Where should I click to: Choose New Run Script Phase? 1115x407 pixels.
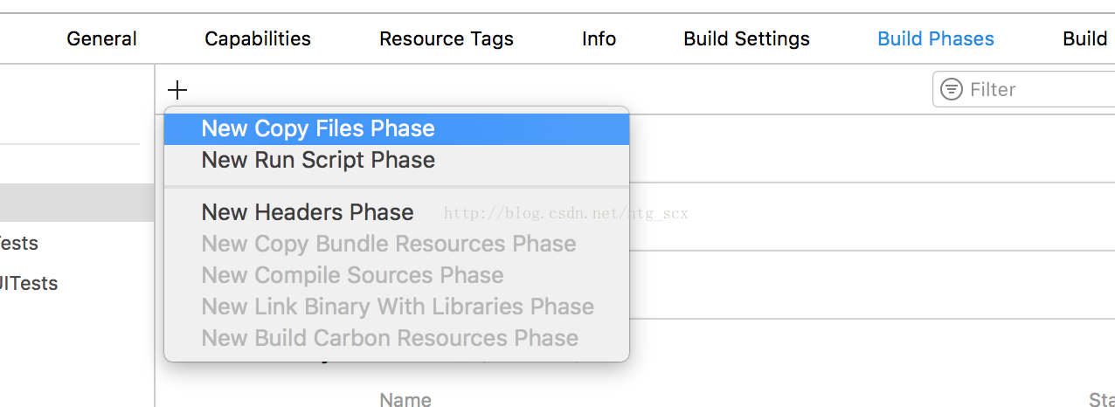397,160
